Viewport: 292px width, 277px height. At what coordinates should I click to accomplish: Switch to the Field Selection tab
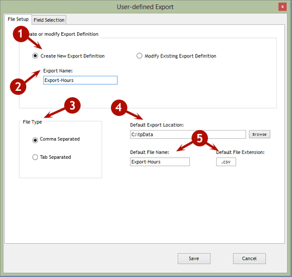coord(49,20)
